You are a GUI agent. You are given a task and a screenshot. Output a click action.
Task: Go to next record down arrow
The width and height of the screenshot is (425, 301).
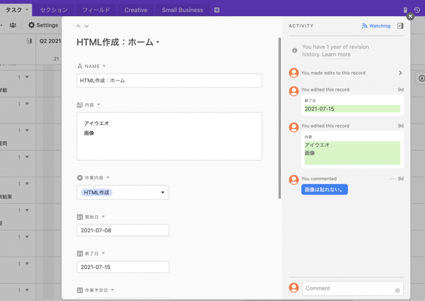(x=87, y=26)
